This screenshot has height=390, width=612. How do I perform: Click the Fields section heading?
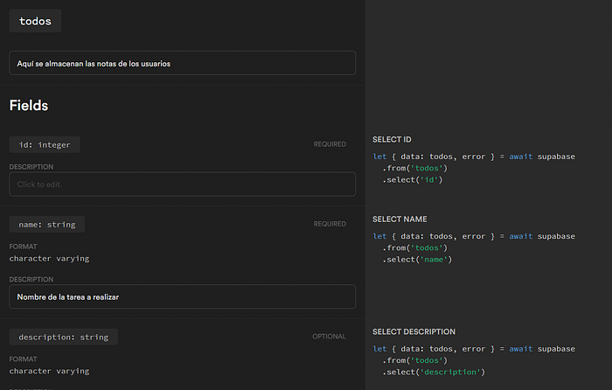[x=29, y=106]
